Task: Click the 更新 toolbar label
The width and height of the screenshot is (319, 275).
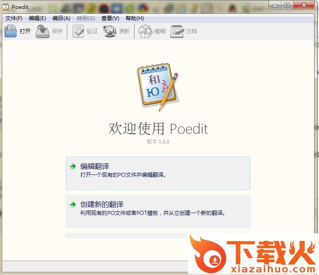Action: click(124, 31)
